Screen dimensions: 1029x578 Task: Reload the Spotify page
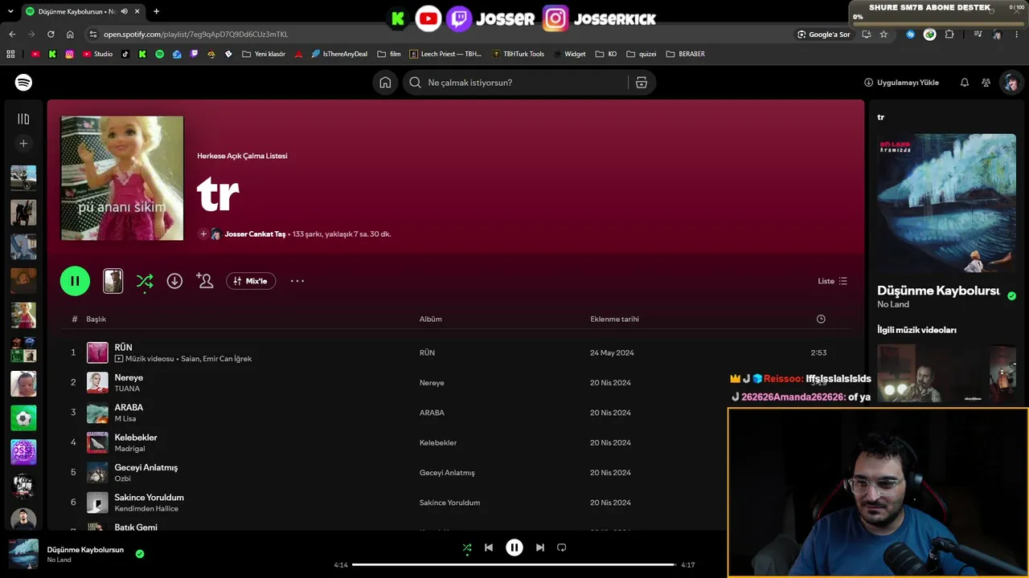51,35
